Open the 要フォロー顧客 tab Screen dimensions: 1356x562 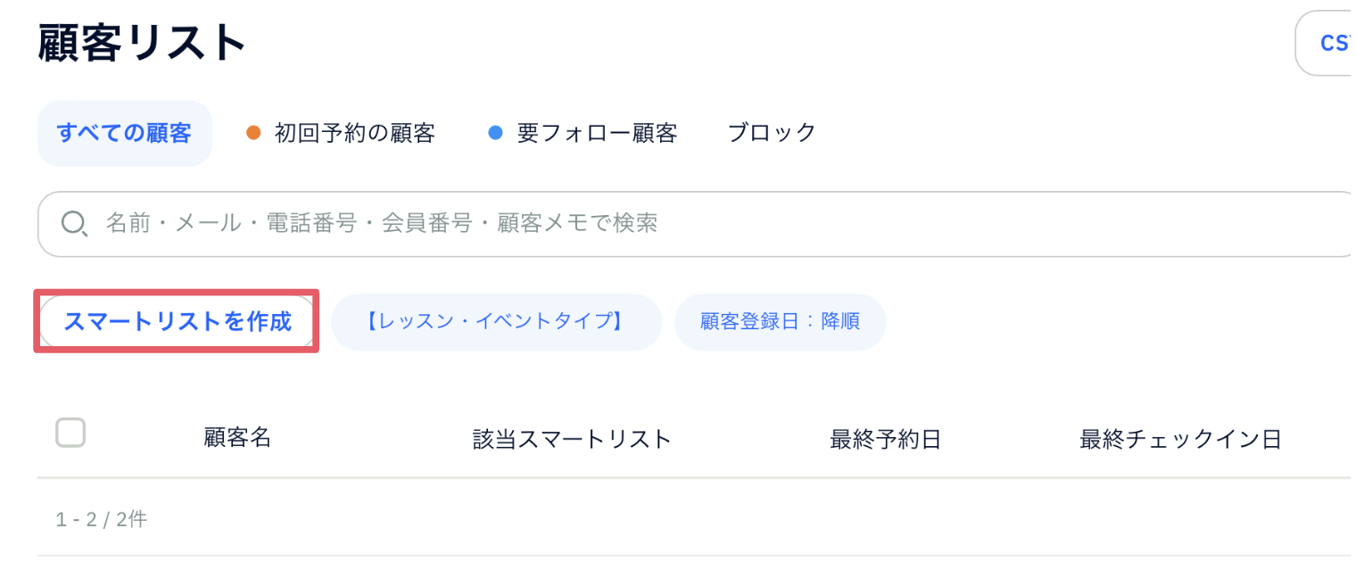coord(583,134)
